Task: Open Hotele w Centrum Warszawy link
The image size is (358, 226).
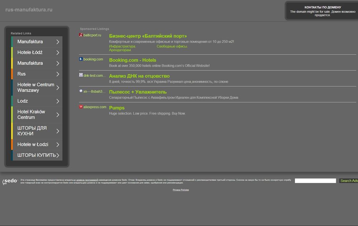Action: point(36,87)
